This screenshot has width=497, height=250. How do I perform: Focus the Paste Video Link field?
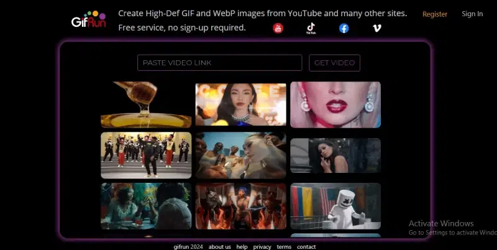point(219,62)
